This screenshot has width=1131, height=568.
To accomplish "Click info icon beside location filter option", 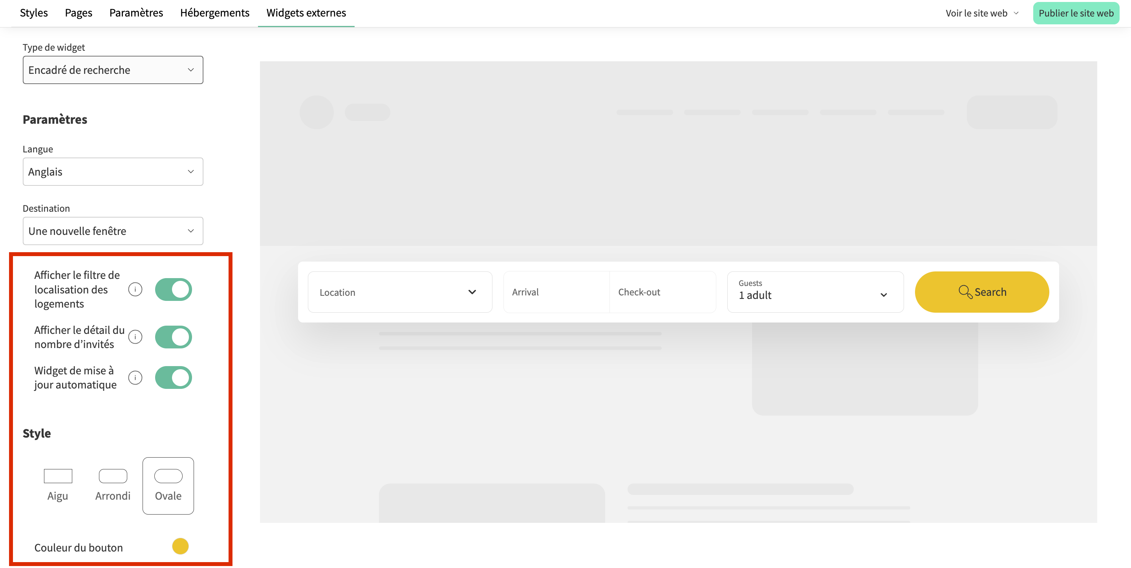I will pos(135,289).
